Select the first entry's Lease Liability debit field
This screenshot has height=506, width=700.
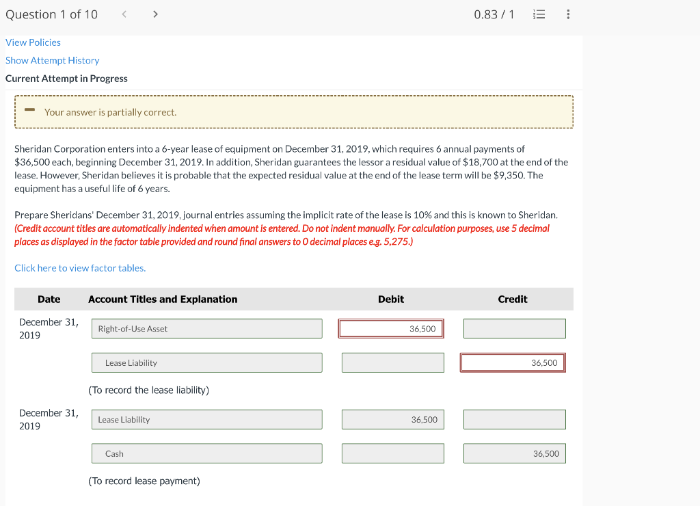(393, 362)
